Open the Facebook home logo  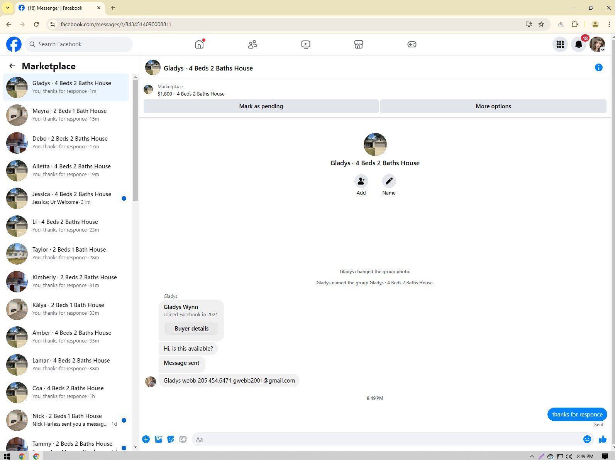14,44
